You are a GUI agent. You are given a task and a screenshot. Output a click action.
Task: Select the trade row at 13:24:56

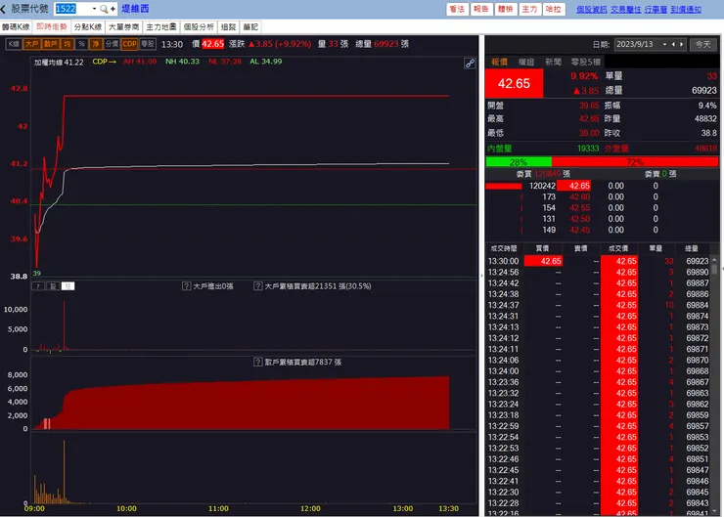(x=599, y=272)
